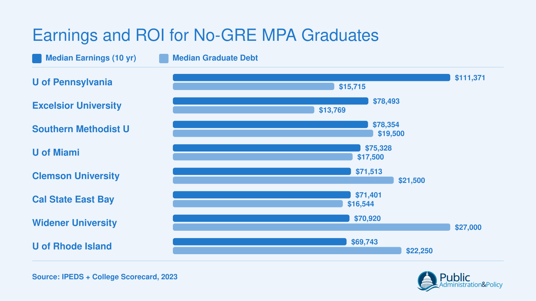Click the U of Miami debt bar
536x301 pixels.
(x=263, y=157)
